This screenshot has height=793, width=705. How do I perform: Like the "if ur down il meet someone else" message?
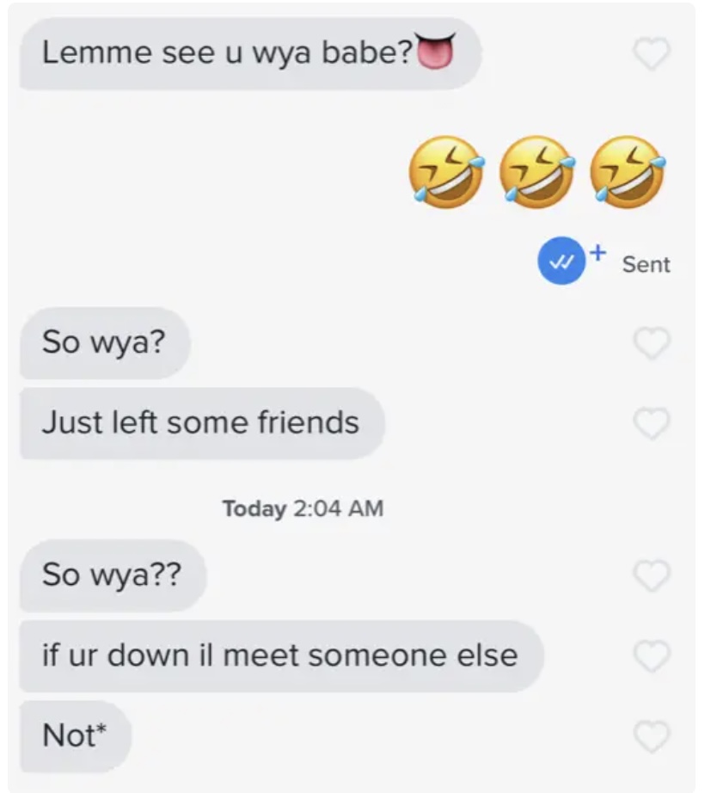[x=652, y=656]
